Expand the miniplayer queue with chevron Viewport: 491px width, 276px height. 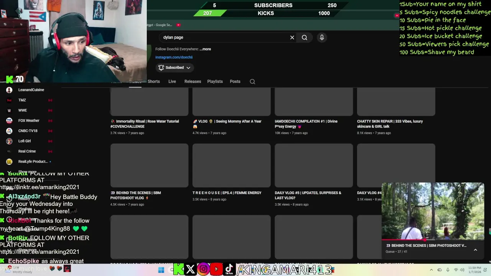point(475,250)
